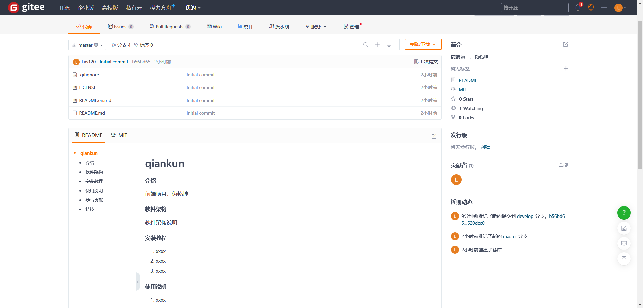Open Web IDE monitor icon

389,45
